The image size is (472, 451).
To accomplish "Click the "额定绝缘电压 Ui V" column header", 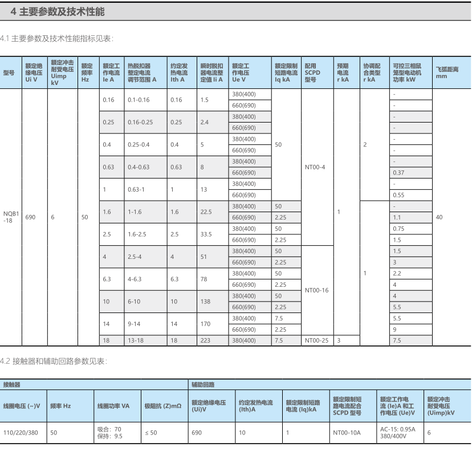I will click(34, 72).
